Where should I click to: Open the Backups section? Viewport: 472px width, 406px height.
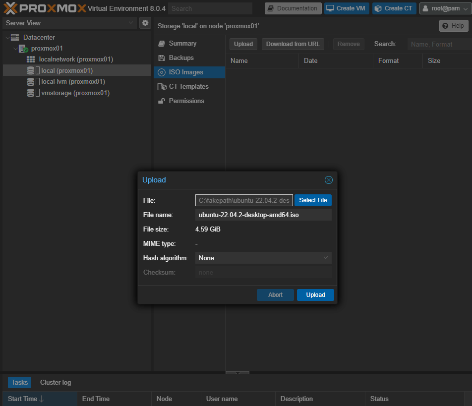(x=181, y=58)
